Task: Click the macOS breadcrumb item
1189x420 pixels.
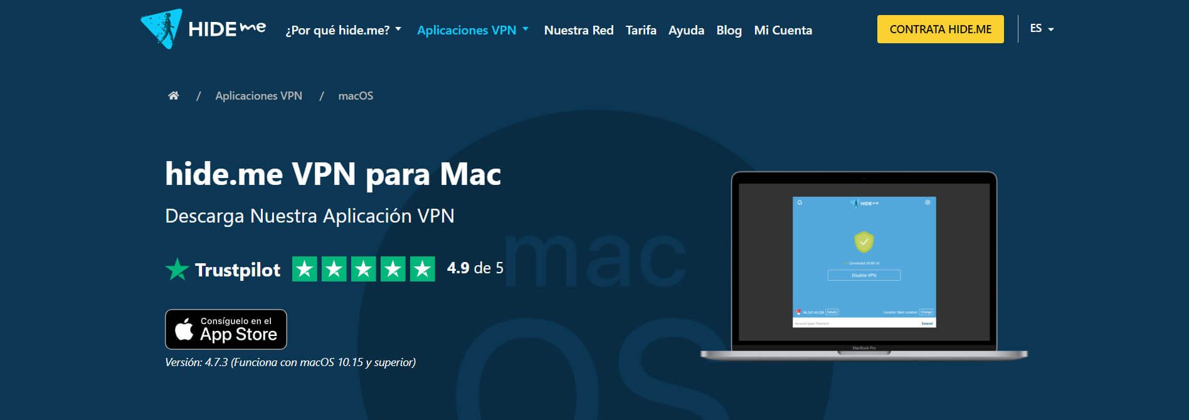Action: (356, 95)
